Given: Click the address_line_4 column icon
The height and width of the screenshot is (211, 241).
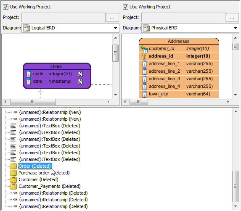Looking at the screenshot, I should tap(144, 87).
